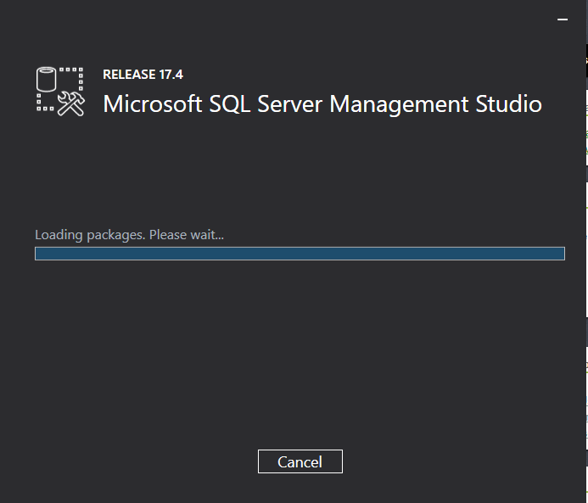Click the "RELEASE" label above the title
This screenshot has height=503, width=588.
coord(129,75)
